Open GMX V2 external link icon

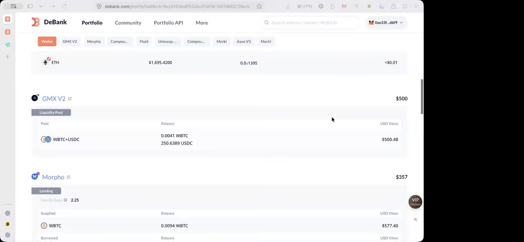[70, 99]
